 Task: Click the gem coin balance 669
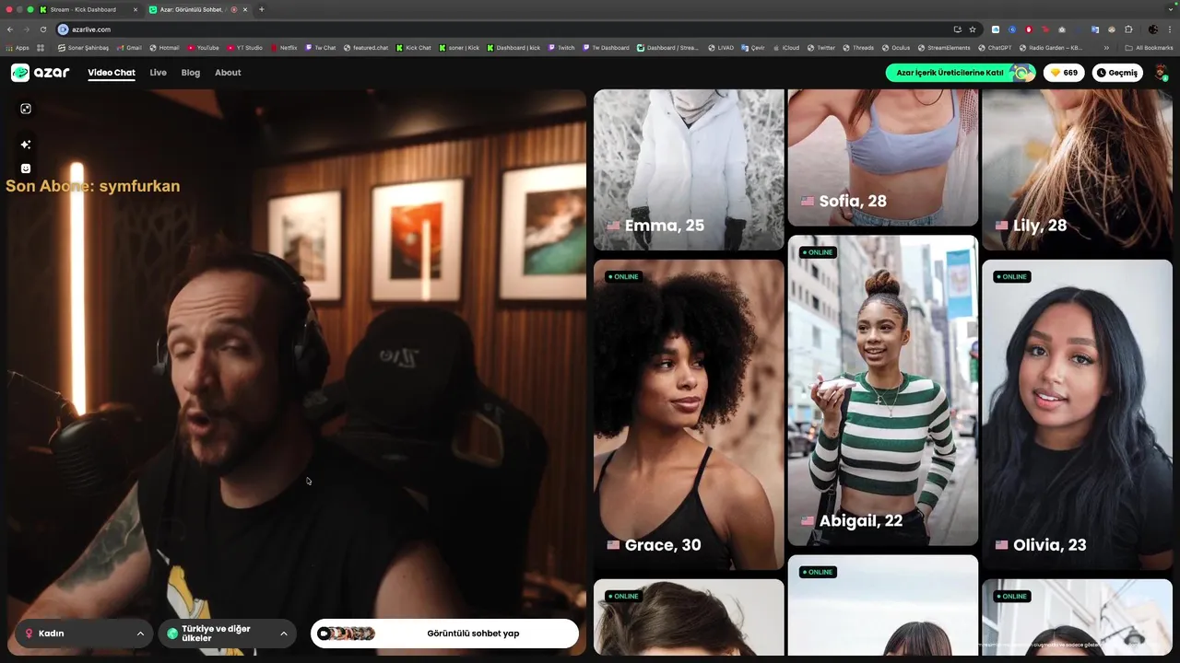[x=1064, y=73]
